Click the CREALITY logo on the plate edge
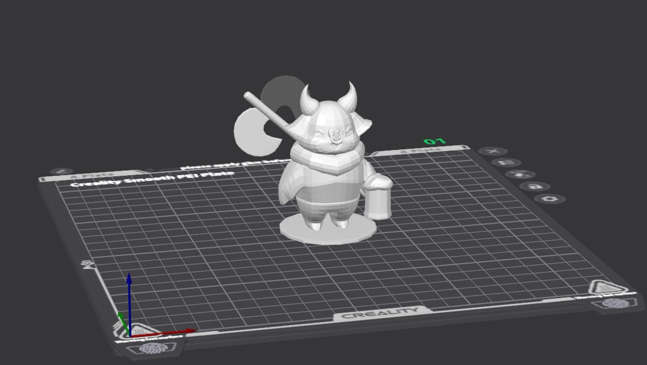This screenshot has width=647, height=365. [x=380, y=313]
